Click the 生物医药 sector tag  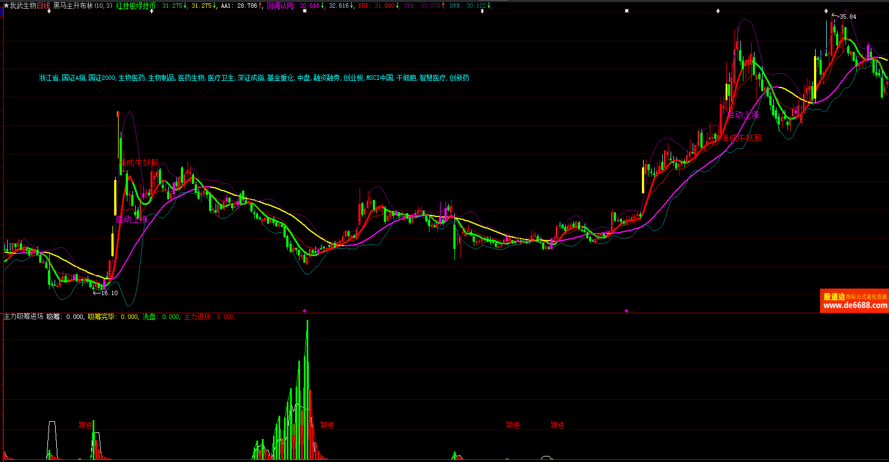(x=132, y=78)
